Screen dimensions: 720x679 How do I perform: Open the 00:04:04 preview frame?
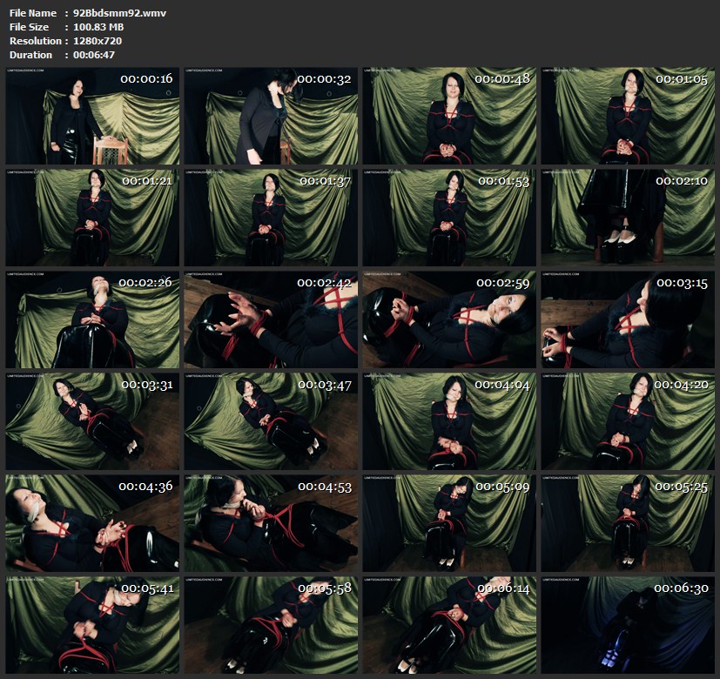click(449, 421)
